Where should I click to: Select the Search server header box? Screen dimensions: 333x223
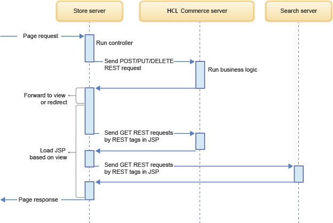[x=299, y=11]
